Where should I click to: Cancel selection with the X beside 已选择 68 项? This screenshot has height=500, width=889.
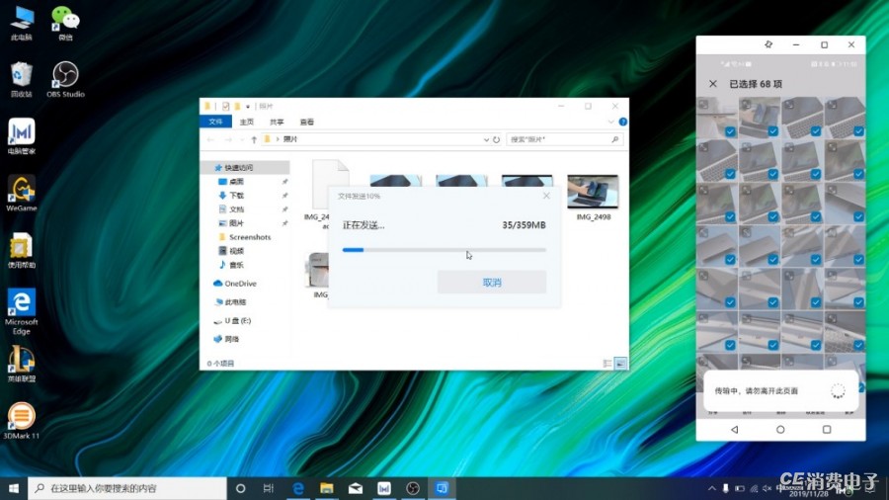(x=712, y=84)
